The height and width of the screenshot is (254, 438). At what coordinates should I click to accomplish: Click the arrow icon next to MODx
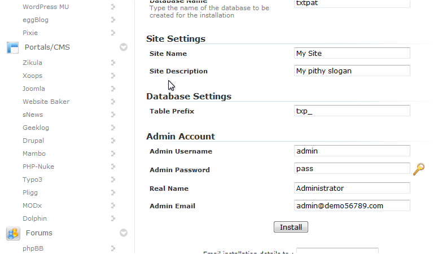pos(113,205)
